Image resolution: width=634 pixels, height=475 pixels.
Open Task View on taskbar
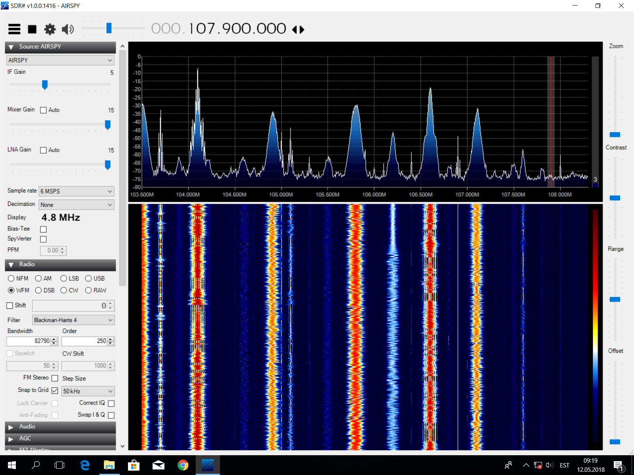point(59,465)
